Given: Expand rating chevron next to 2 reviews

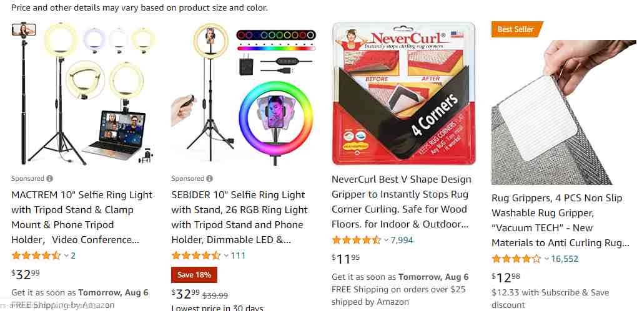Looking at the screenshot, I should [x=66, y=256].
